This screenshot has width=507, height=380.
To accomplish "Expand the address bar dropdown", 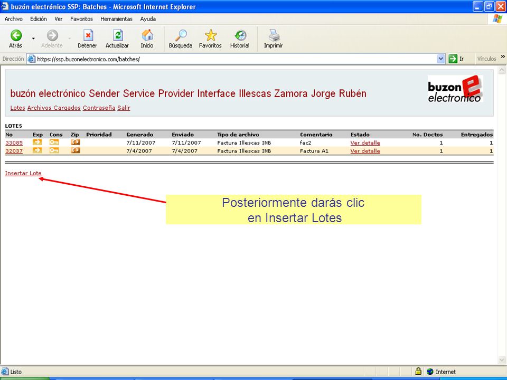I will (x=440, y=59).
